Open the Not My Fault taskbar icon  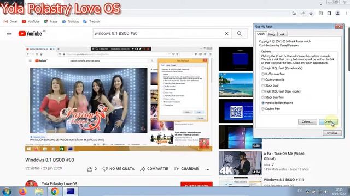(x=71, y=191)
